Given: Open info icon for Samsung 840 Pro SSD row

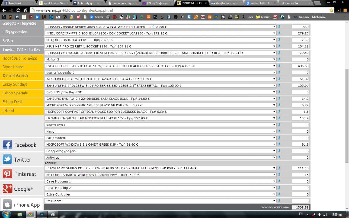Looking at the screenshot, I should [279, 85].
